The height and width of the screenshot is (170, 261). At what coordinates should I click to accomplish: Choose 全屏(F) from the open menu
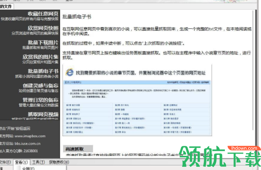tap(28, 169)
